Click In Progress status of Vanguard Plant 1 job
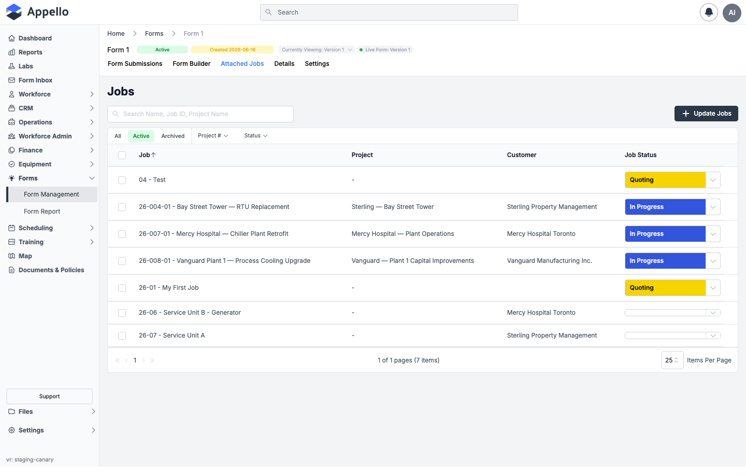Screen dimensions: 746x476 [665, 261]
